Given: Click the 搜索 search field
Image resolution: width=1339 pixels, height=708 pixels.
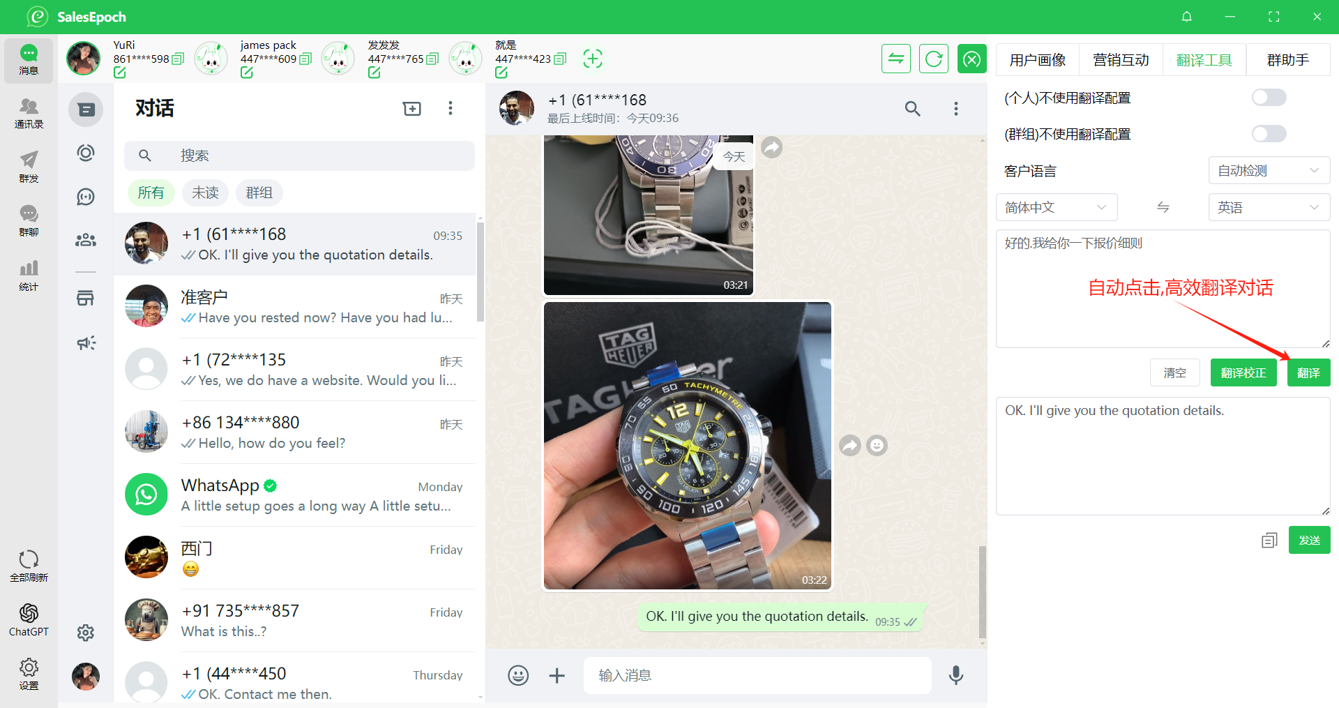Looking at the screenshot, I should coord(299,156).
